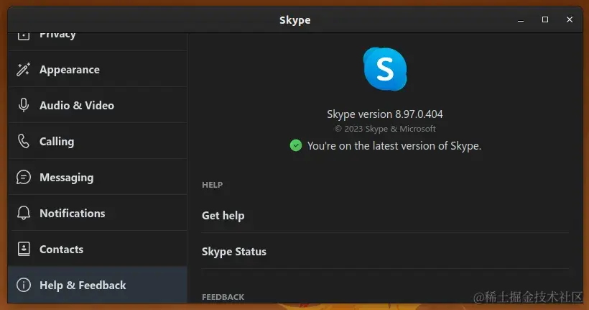Screen dimensions: 589x310
Task: Click the phone Calling icon
Action: pos(24,142)
